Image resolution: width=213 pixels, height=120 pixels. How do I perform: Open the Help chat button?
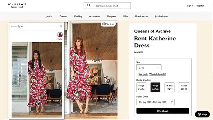pyautogui.click(x=202, y=114)
